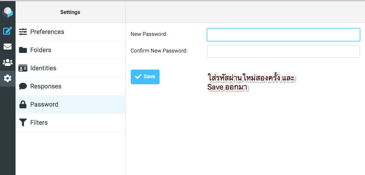Click the Responses speech bubble icon
This screenshot has height=175, width=365.
tap(23, 86)
